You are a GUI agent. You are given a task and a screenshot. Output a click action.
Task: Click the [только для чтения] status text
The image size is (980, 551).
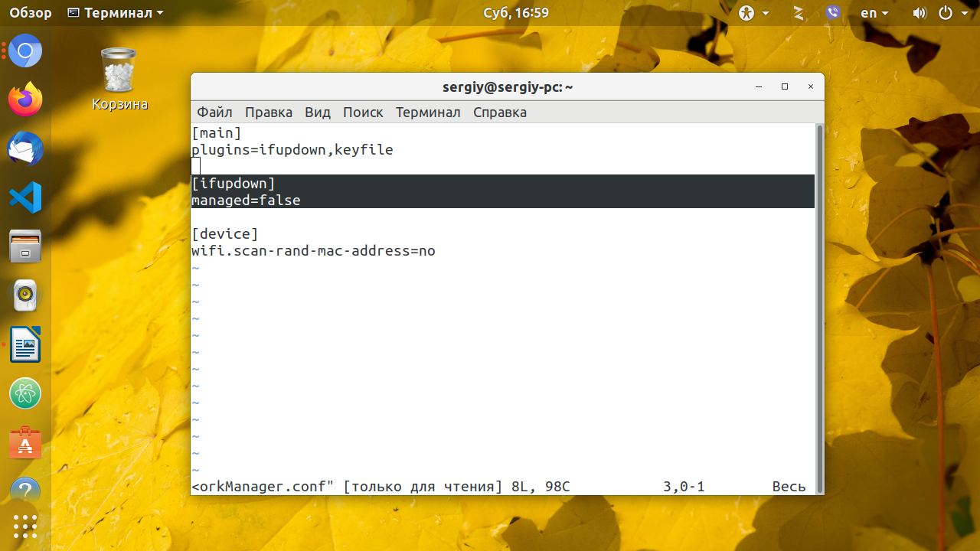[x=423, y=487]
